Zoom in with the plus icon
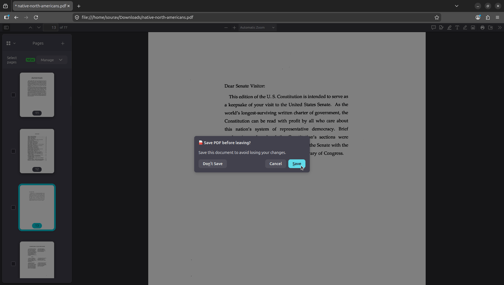The height and width of the screenshot is (285, 504). click(x=234, y=27)
